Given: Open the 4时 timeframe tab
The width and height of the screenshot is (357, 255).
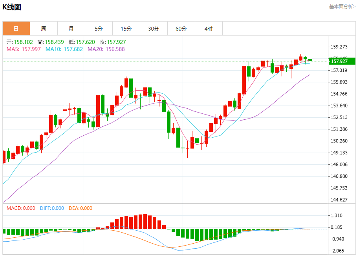Looking at the screenshot, I should (x=209, y=29).
